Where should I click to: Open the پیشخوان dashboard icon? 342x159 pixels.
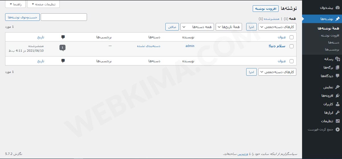click(x=337, y=8)
